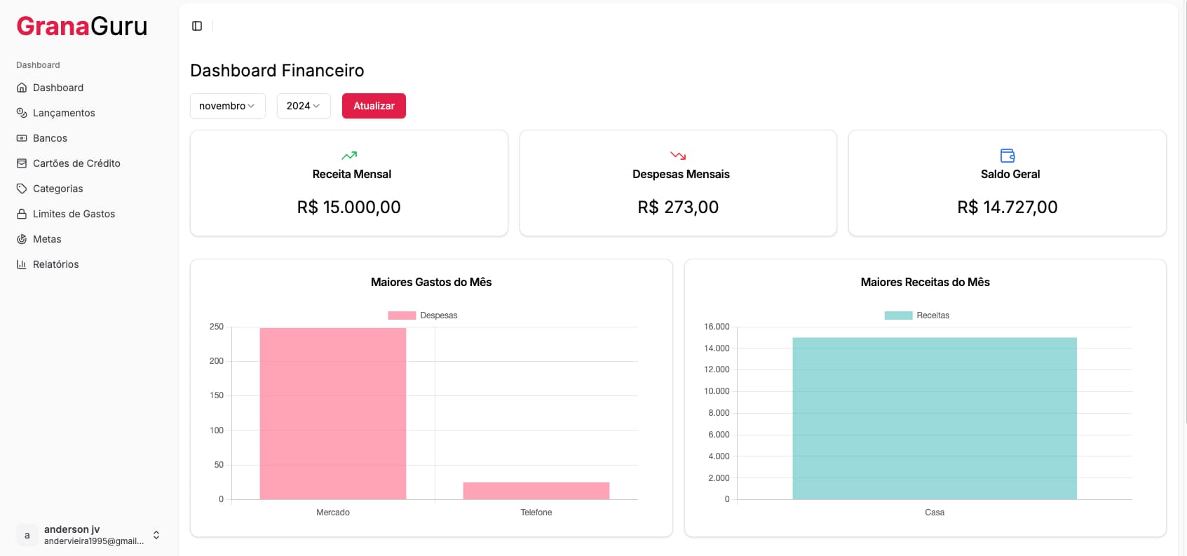Click the Dashboard home icon
Image resolution: width=1187 pixels, height=556 pixels.
click(22, 88)
